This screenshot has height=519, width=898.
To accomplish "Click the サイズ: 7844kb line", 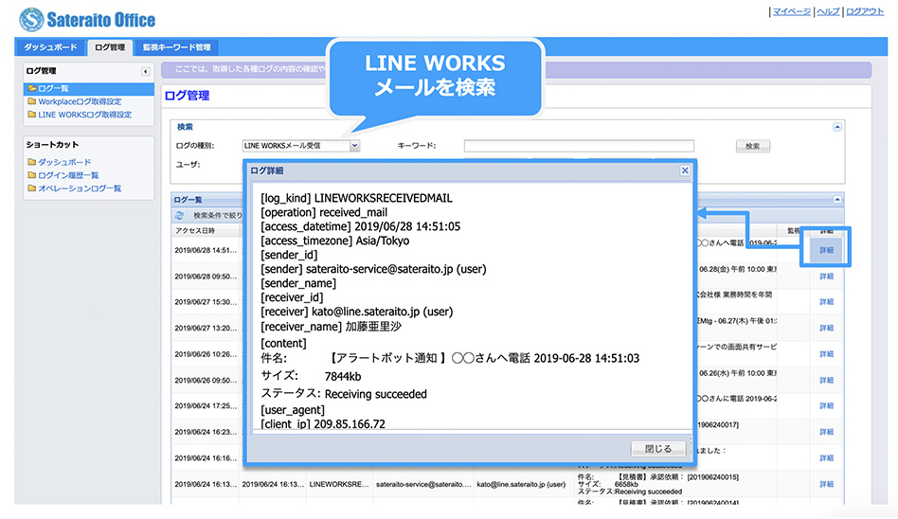I will tap(311, 376).
